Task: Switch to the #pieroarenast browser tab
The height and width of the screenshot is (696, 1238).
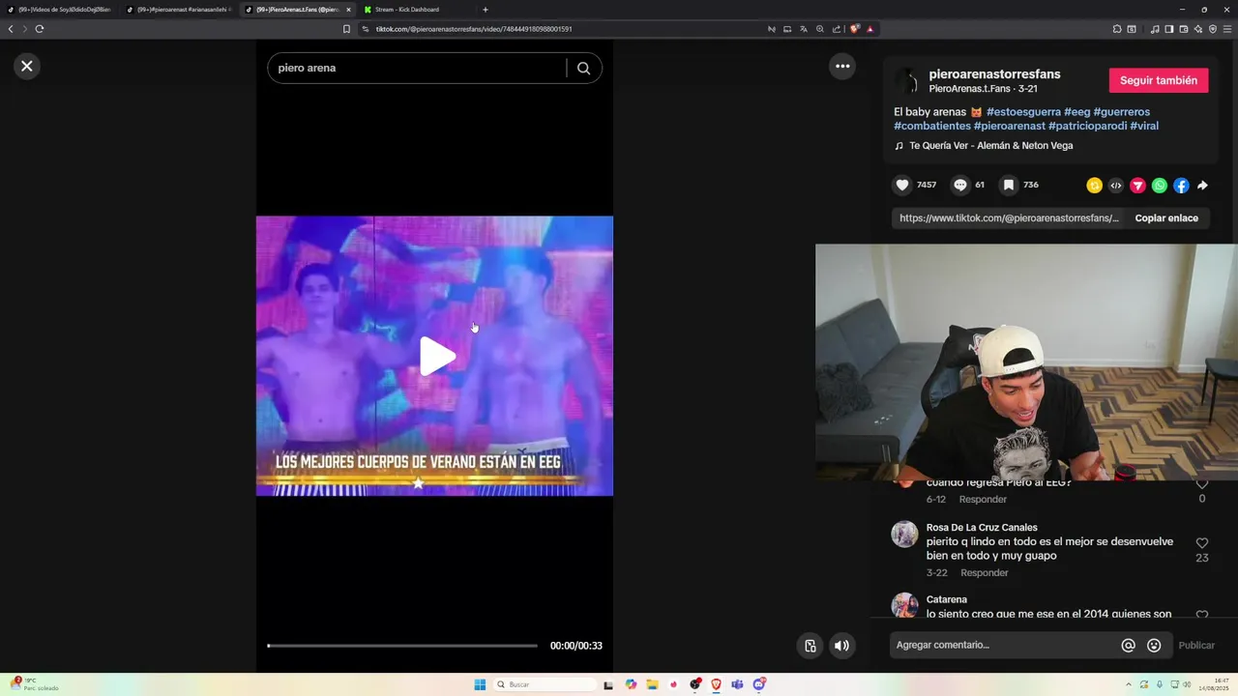Action: coord(178,10)
